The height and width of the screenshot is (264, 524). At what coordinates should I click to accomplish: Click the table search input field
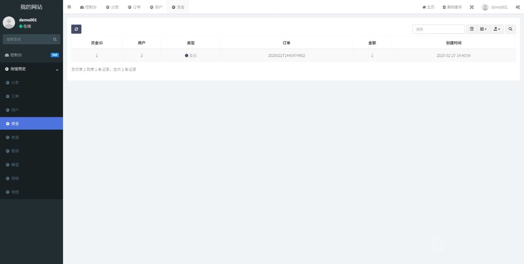coord(438,29)
